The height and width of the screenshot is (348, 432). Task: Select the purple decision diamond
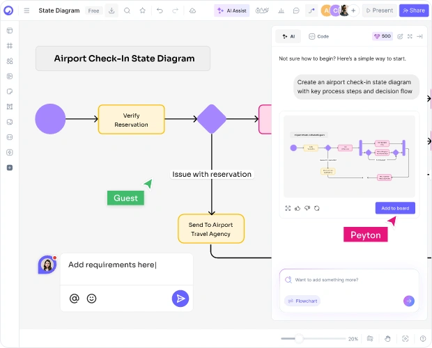212,119
